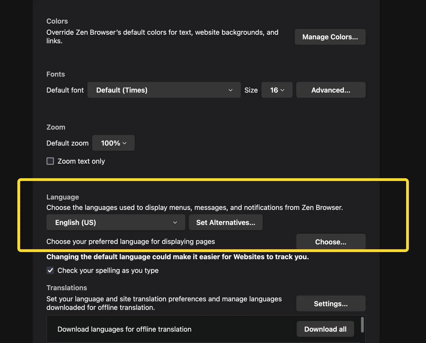Click the chevron arrow next to 100% zoom

(124, 143)
